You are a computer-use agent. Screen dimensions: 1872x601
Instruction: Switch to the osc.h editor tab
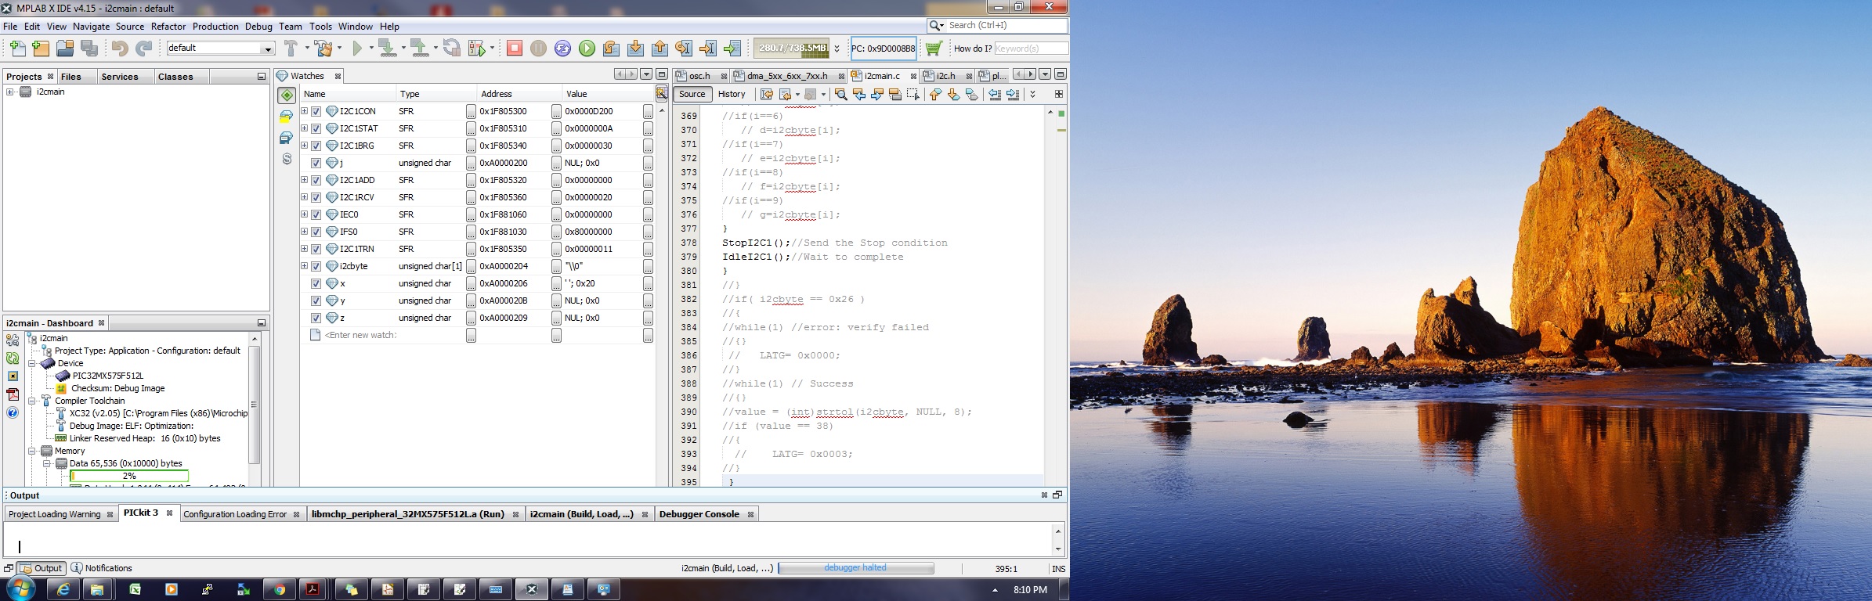tap(699, 76)
